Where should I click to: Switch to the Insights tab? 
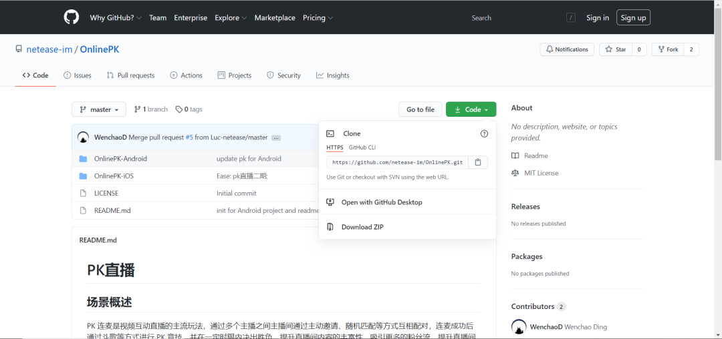(x=332, y=75)
